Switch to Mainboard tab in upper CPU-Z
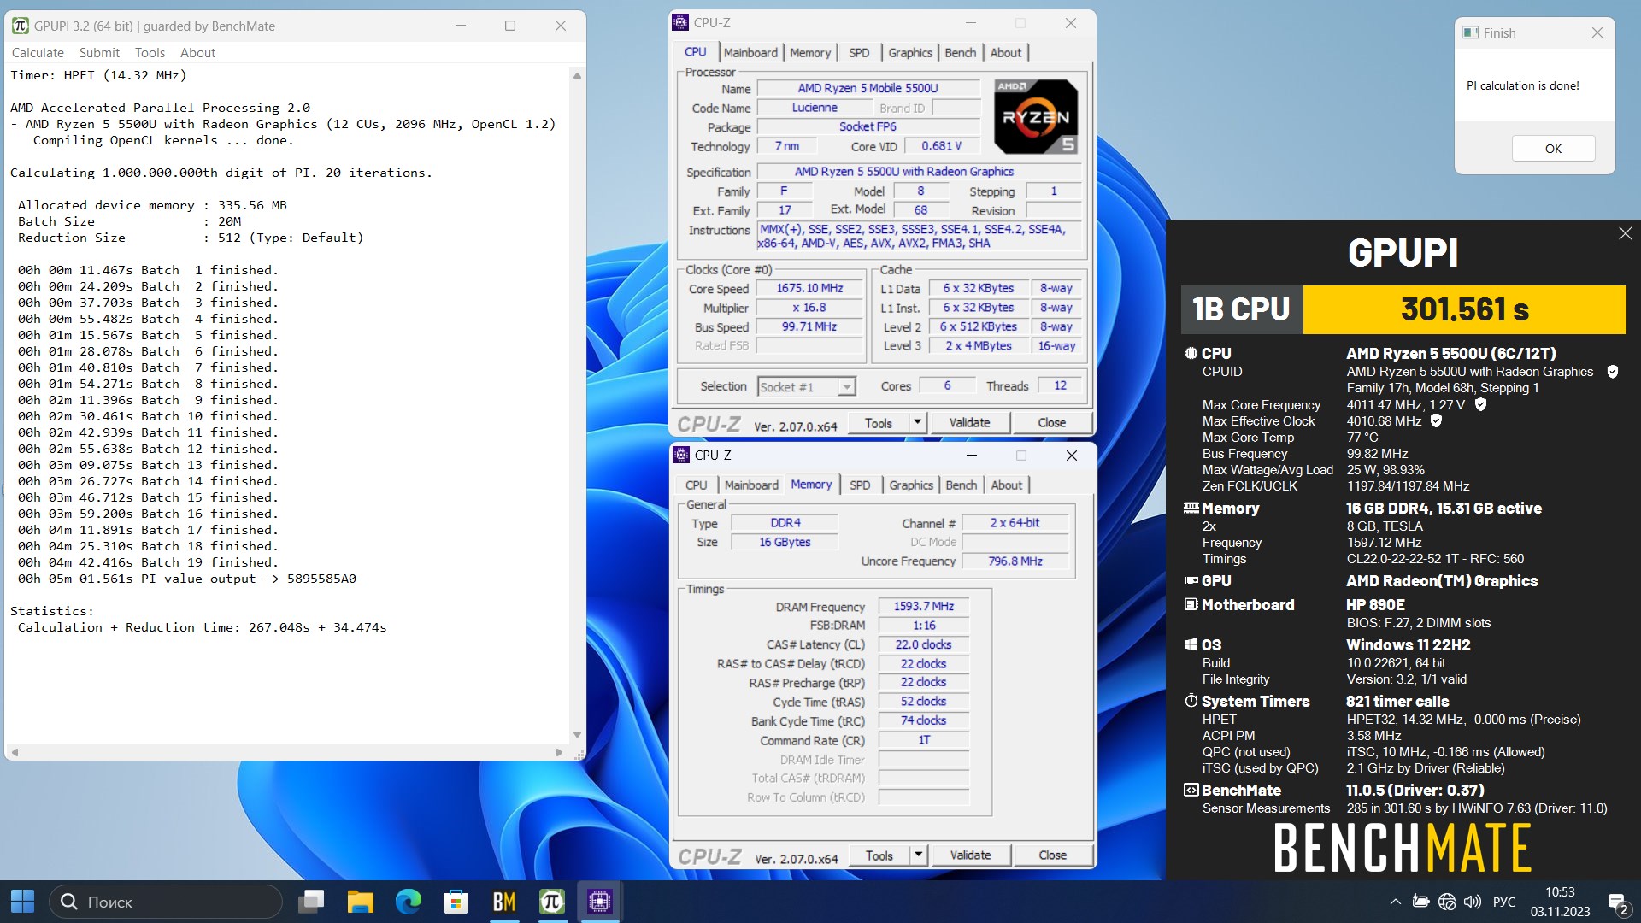This screenshot has height=923, width=1641. point(750,52)
